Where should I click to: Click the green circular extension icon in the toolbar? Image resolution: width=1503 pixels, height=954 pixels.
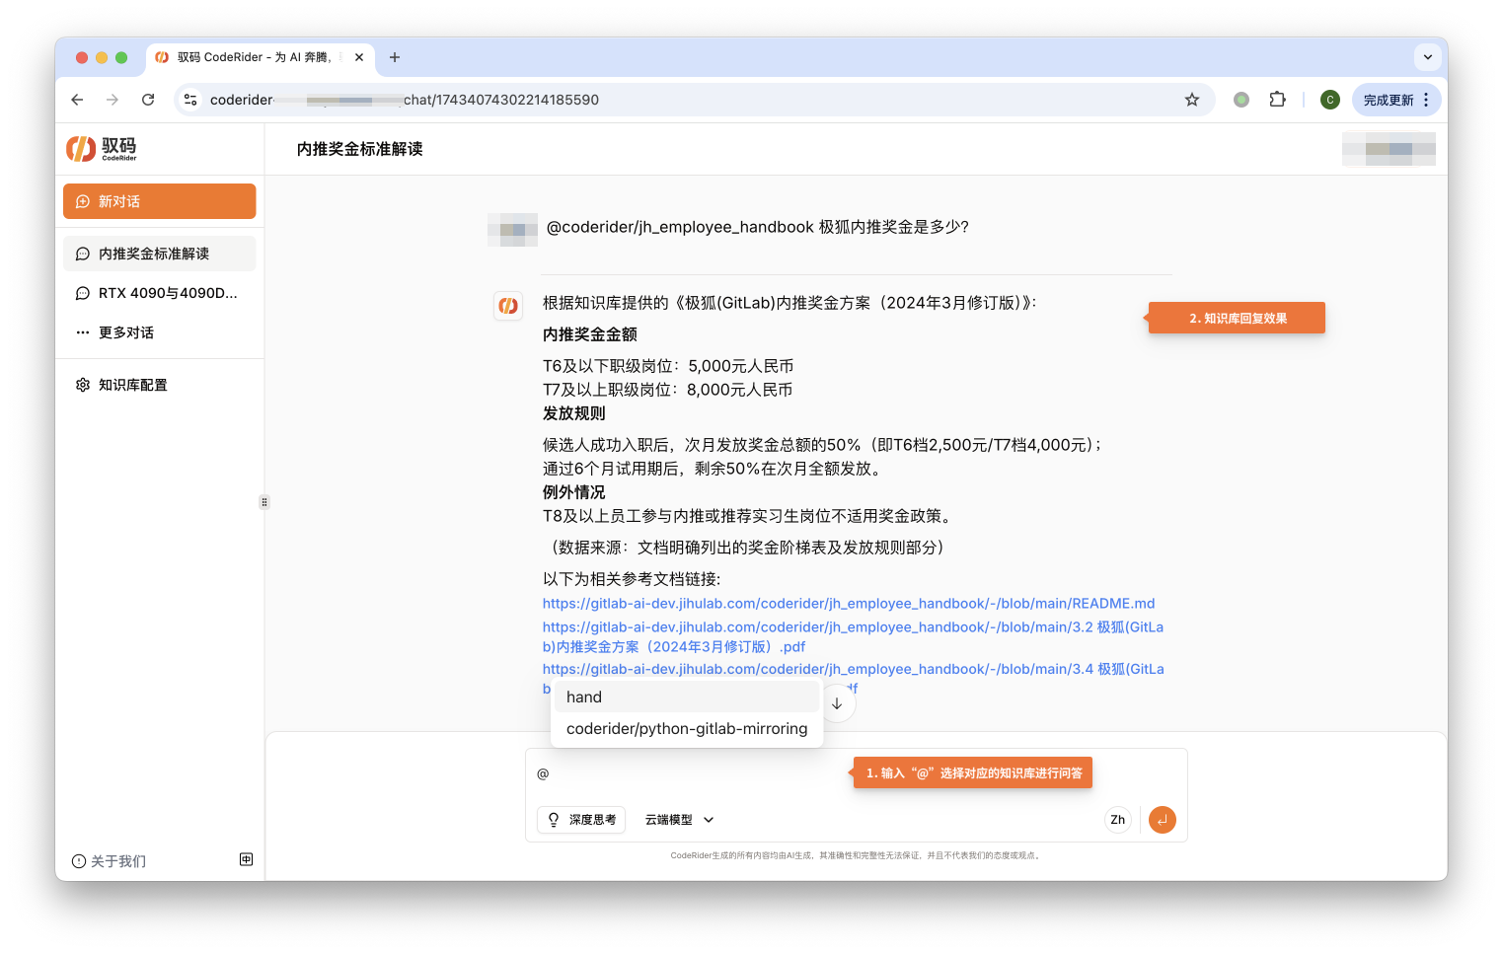click(x=1241, y=100)
